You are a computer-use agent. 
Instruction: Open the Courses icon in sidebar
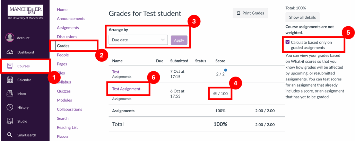(x=10, y=66)
